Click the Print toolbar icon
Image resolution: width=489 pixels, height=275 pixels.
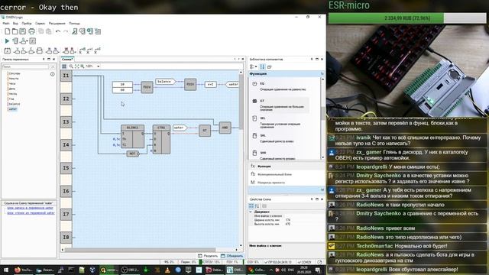pos(31,31)
